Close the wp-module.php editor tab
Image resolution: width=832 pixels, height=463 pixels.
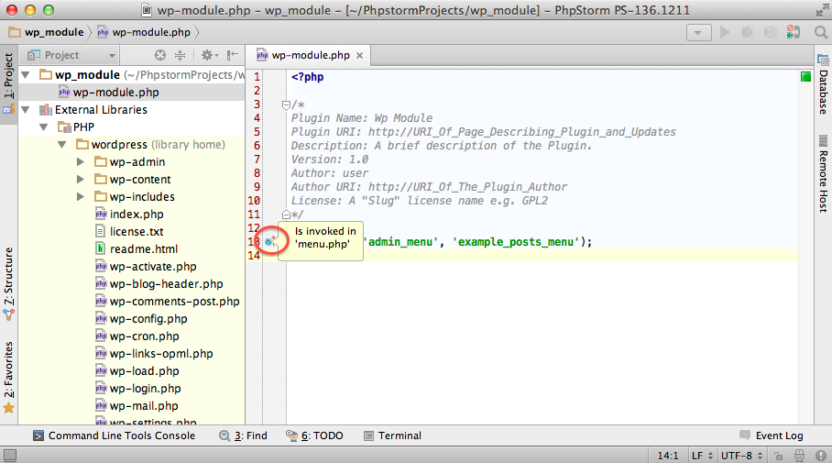point(360,55)
